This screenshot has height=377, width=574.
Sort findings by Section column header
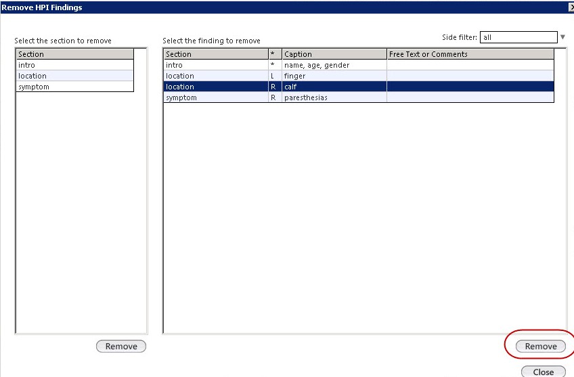click(216, 54)
